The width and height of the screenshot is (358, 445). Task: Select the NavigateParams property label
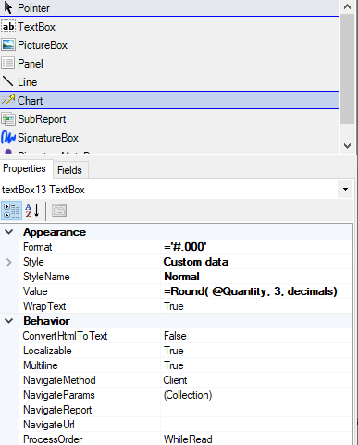coord(59,395)
